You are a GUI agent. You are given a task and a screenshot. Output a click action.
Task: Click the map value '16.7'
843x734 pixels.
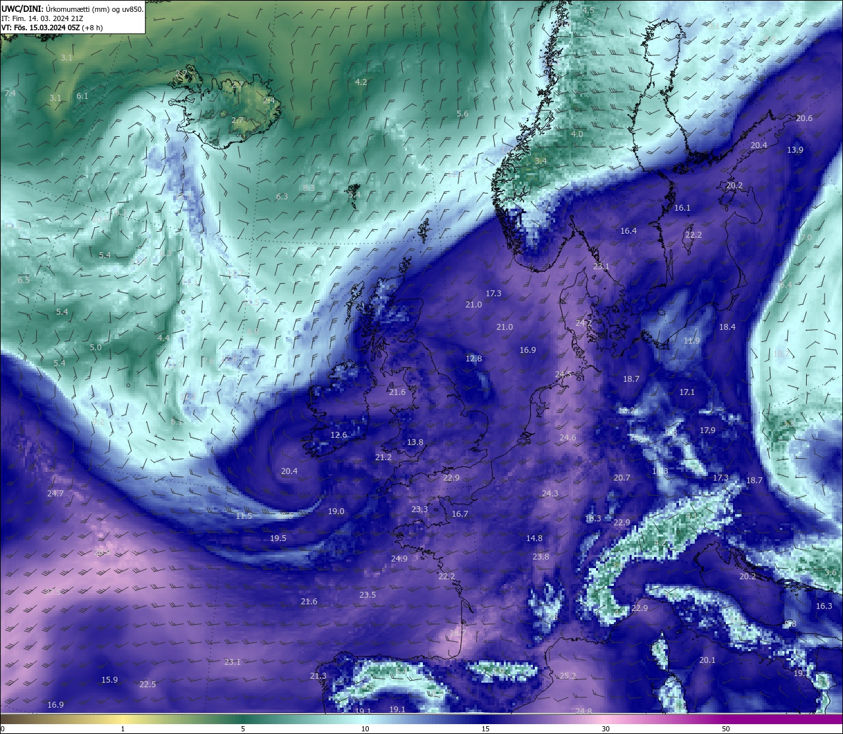(460, 513)
